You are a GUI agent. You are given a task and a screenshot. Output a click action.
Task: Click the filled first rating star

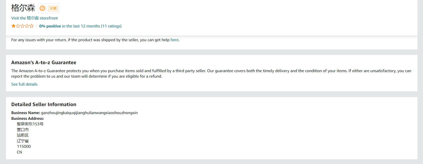pyautogui.click(x=14, y=26)
